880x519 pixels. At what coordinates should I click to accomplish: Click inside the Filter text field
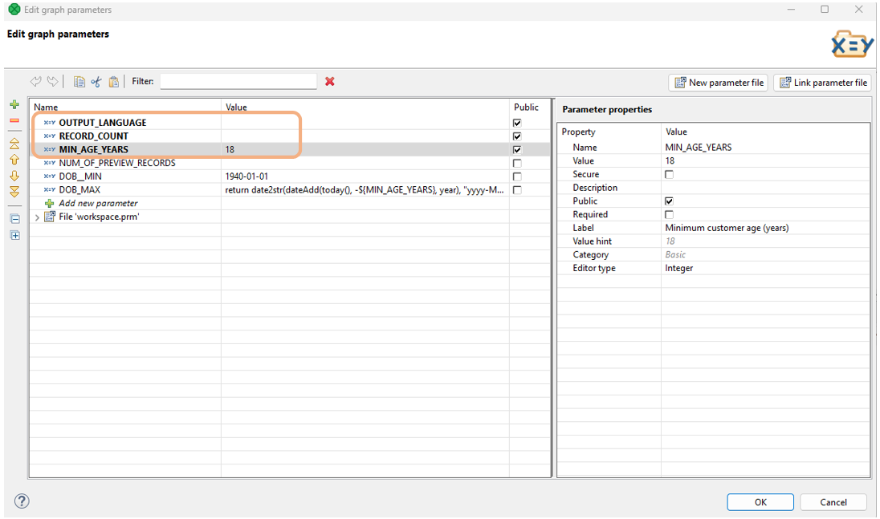[238, 82]
